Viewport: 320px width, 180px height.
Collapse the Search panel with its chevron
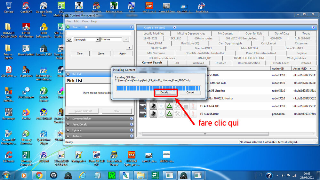132,27
